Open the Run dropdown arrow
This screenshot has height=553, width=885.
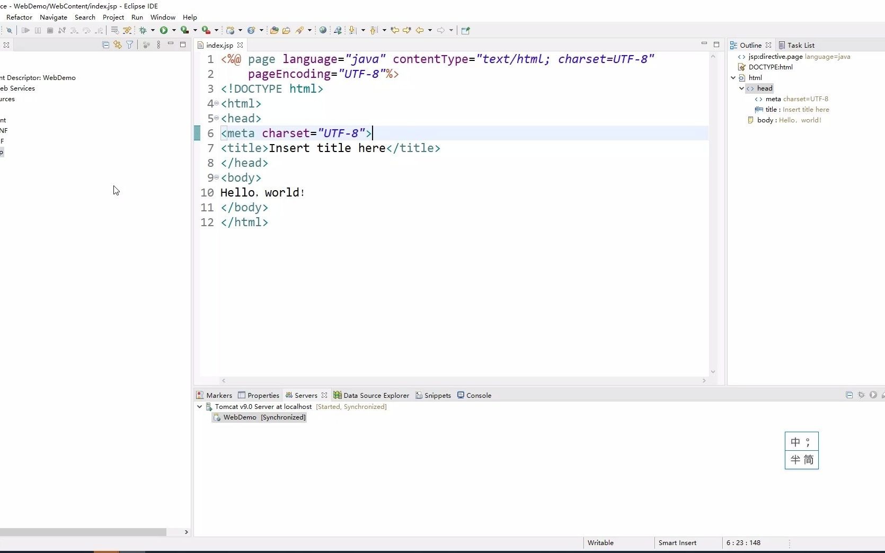173,30
